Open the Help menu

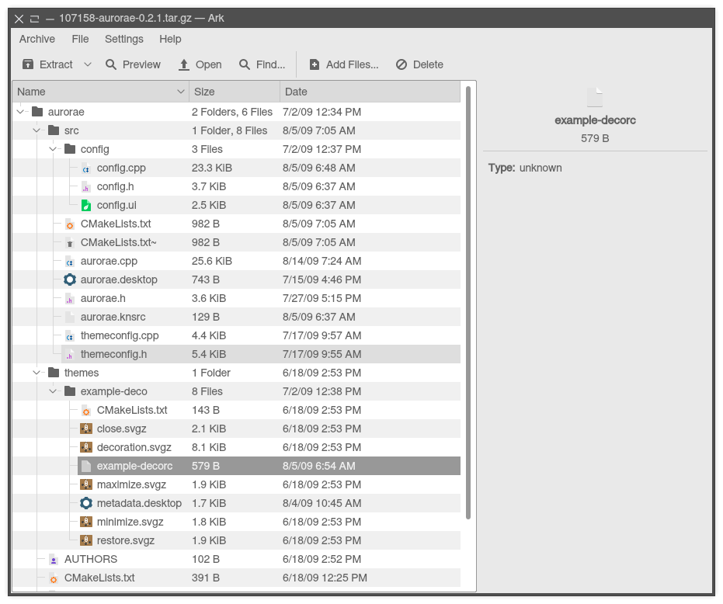tap(170, 39)
